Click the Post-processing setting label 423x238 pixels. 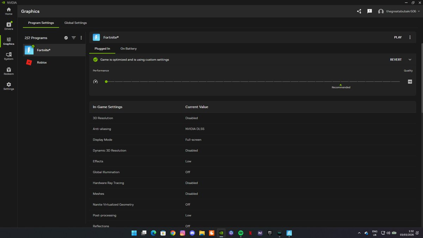(104, 215)
